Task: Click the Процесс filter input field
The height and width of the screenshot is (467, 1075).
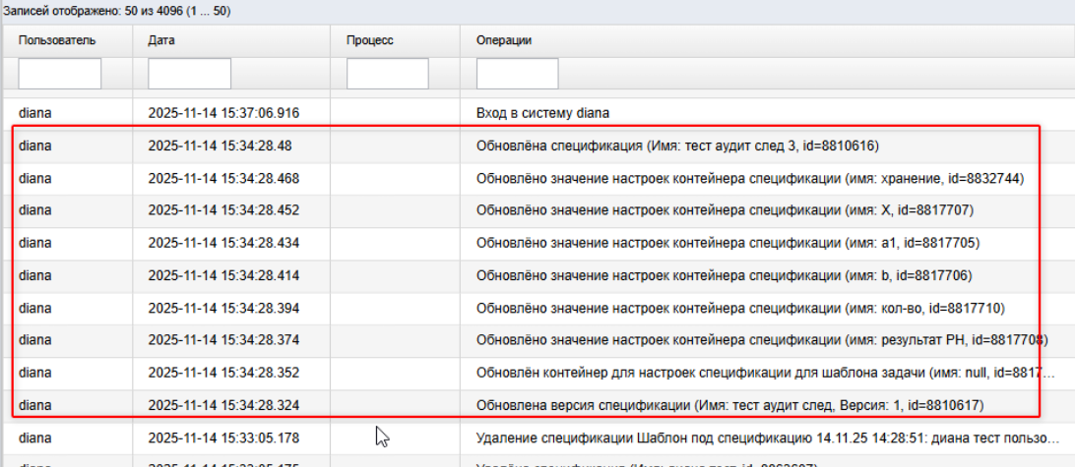Action: [x=387, y=74]
